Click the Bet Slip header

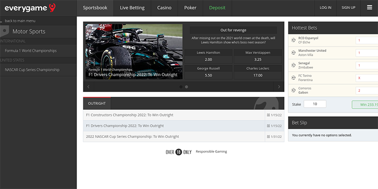point(333,123)
